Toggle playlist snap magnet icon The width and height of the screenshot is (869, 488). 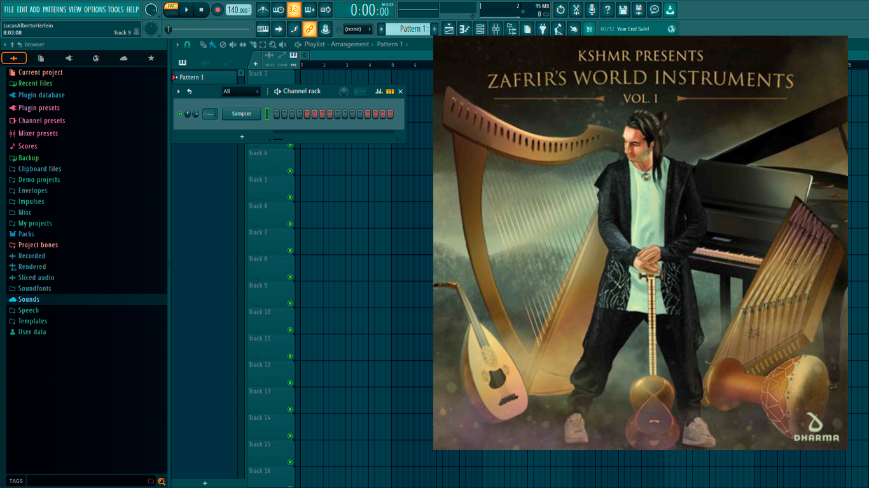(187, 44)
